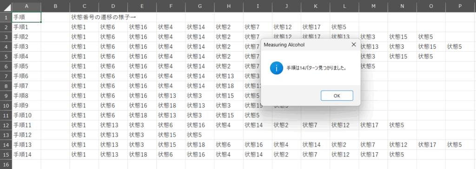This screenshot has height=169, width=476.
Task: Select row 1 header
Action: click(x=6, y=17)
